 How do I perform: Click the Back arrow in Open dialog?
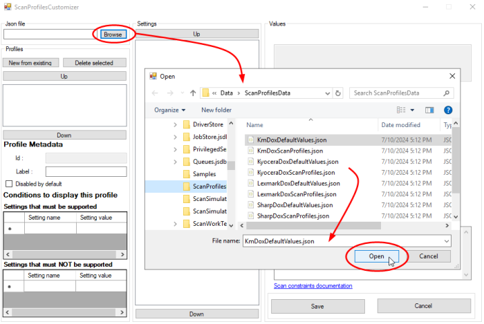click(153, 93)
